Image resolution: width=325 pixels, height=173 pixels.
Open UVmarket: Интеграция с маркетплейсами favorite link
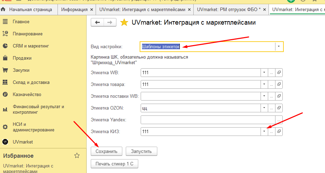(x=28, y=168)
